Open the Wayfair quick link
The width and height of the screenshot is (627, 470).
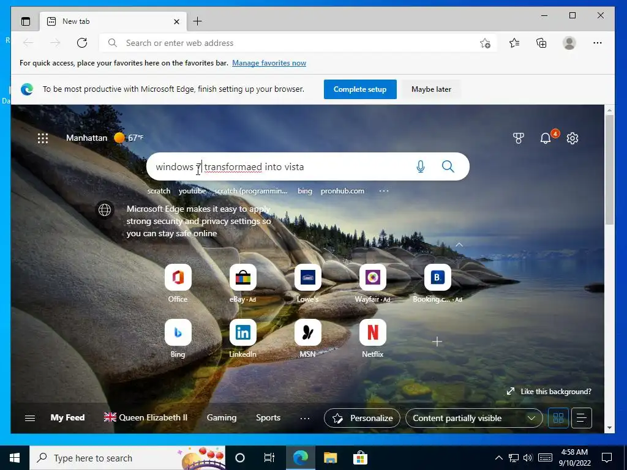373,283
